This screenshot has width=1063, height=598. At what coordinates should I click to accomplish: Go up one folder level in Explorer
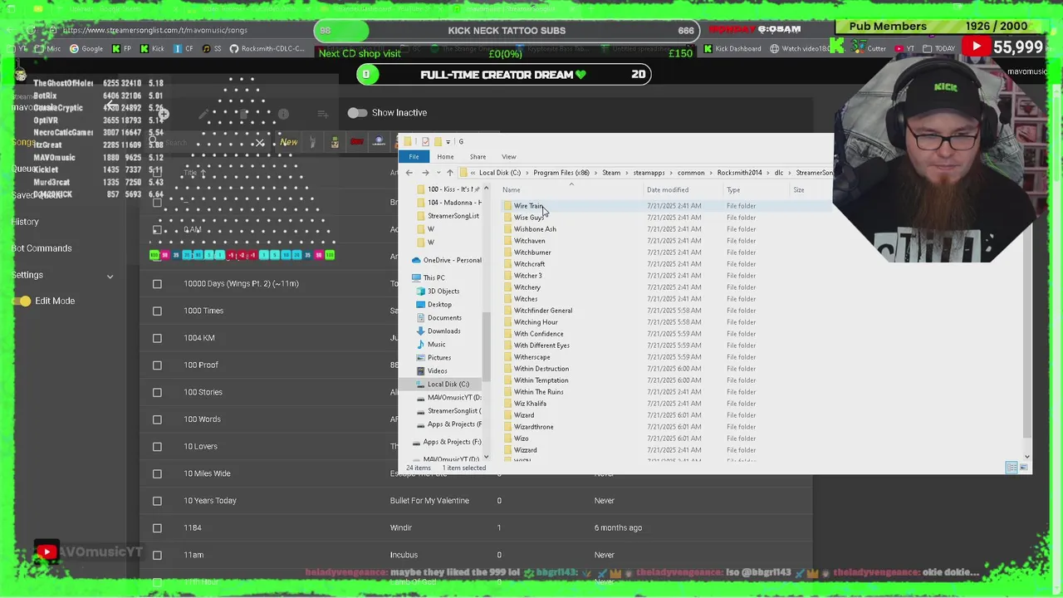[x=449, y=173]
